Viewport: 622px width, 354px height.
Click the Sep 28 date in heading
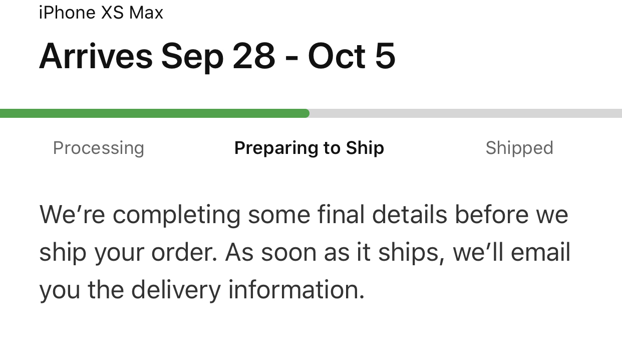[218, 57]
